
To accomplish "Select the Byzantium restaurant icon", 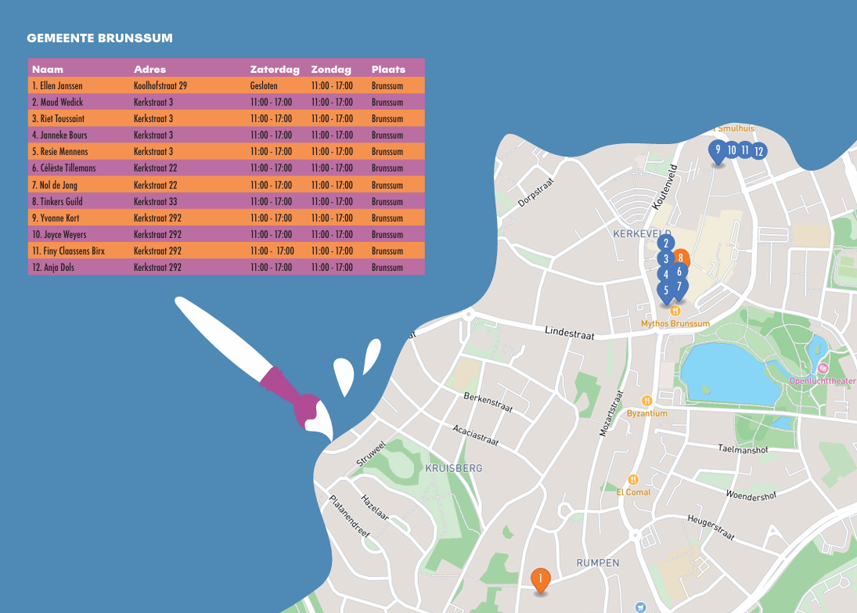I will (647, 401).
